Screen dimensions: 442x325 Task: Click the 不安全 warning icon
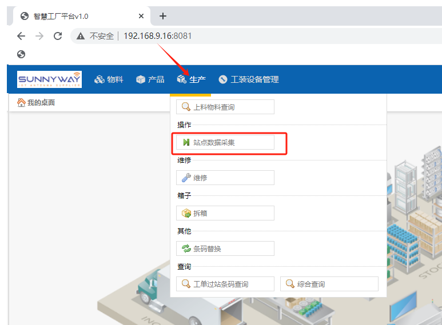(81, 36)
